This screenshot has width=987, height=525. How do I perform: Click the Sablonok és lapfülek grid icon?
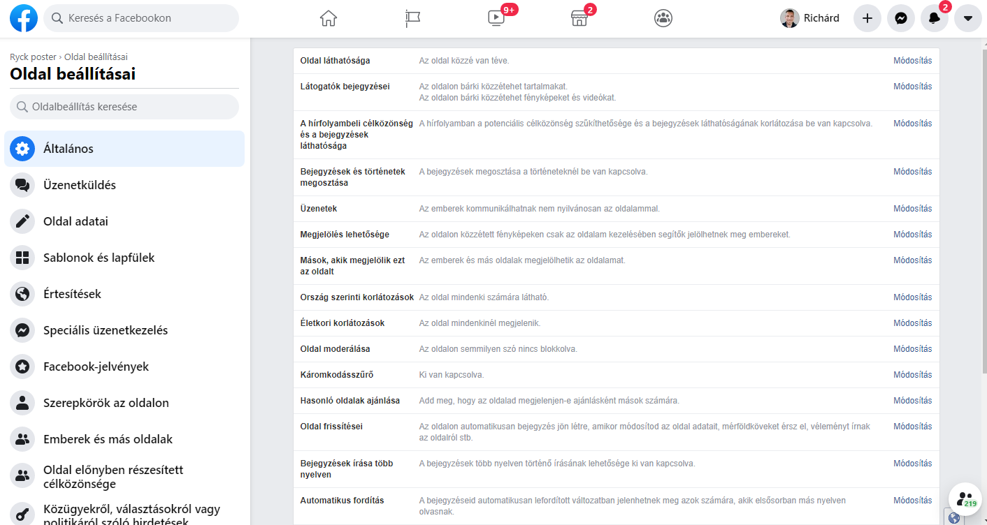22,258
